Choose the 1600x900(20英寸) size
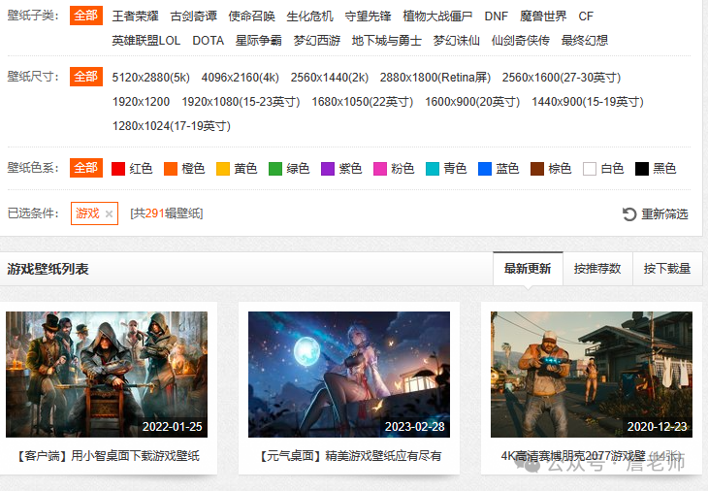 click(472, 102)
